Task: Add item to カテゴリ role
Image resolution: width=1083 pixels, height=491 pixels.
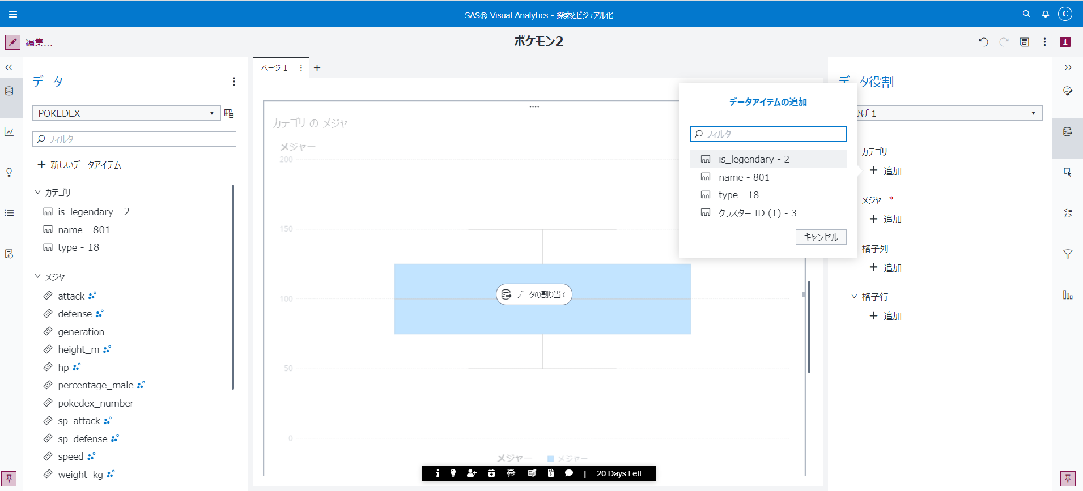Action: click(x=885, y=171)
